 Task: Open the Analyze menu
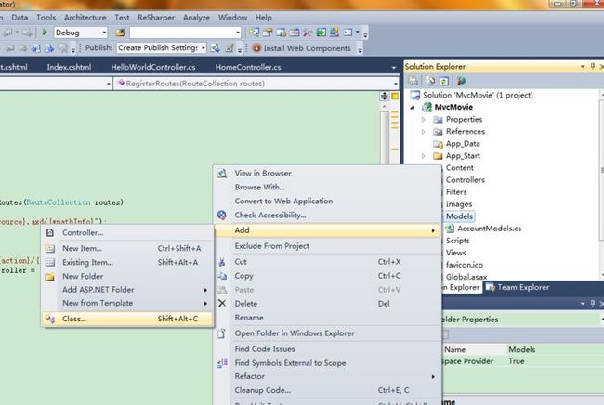(196, 18)
